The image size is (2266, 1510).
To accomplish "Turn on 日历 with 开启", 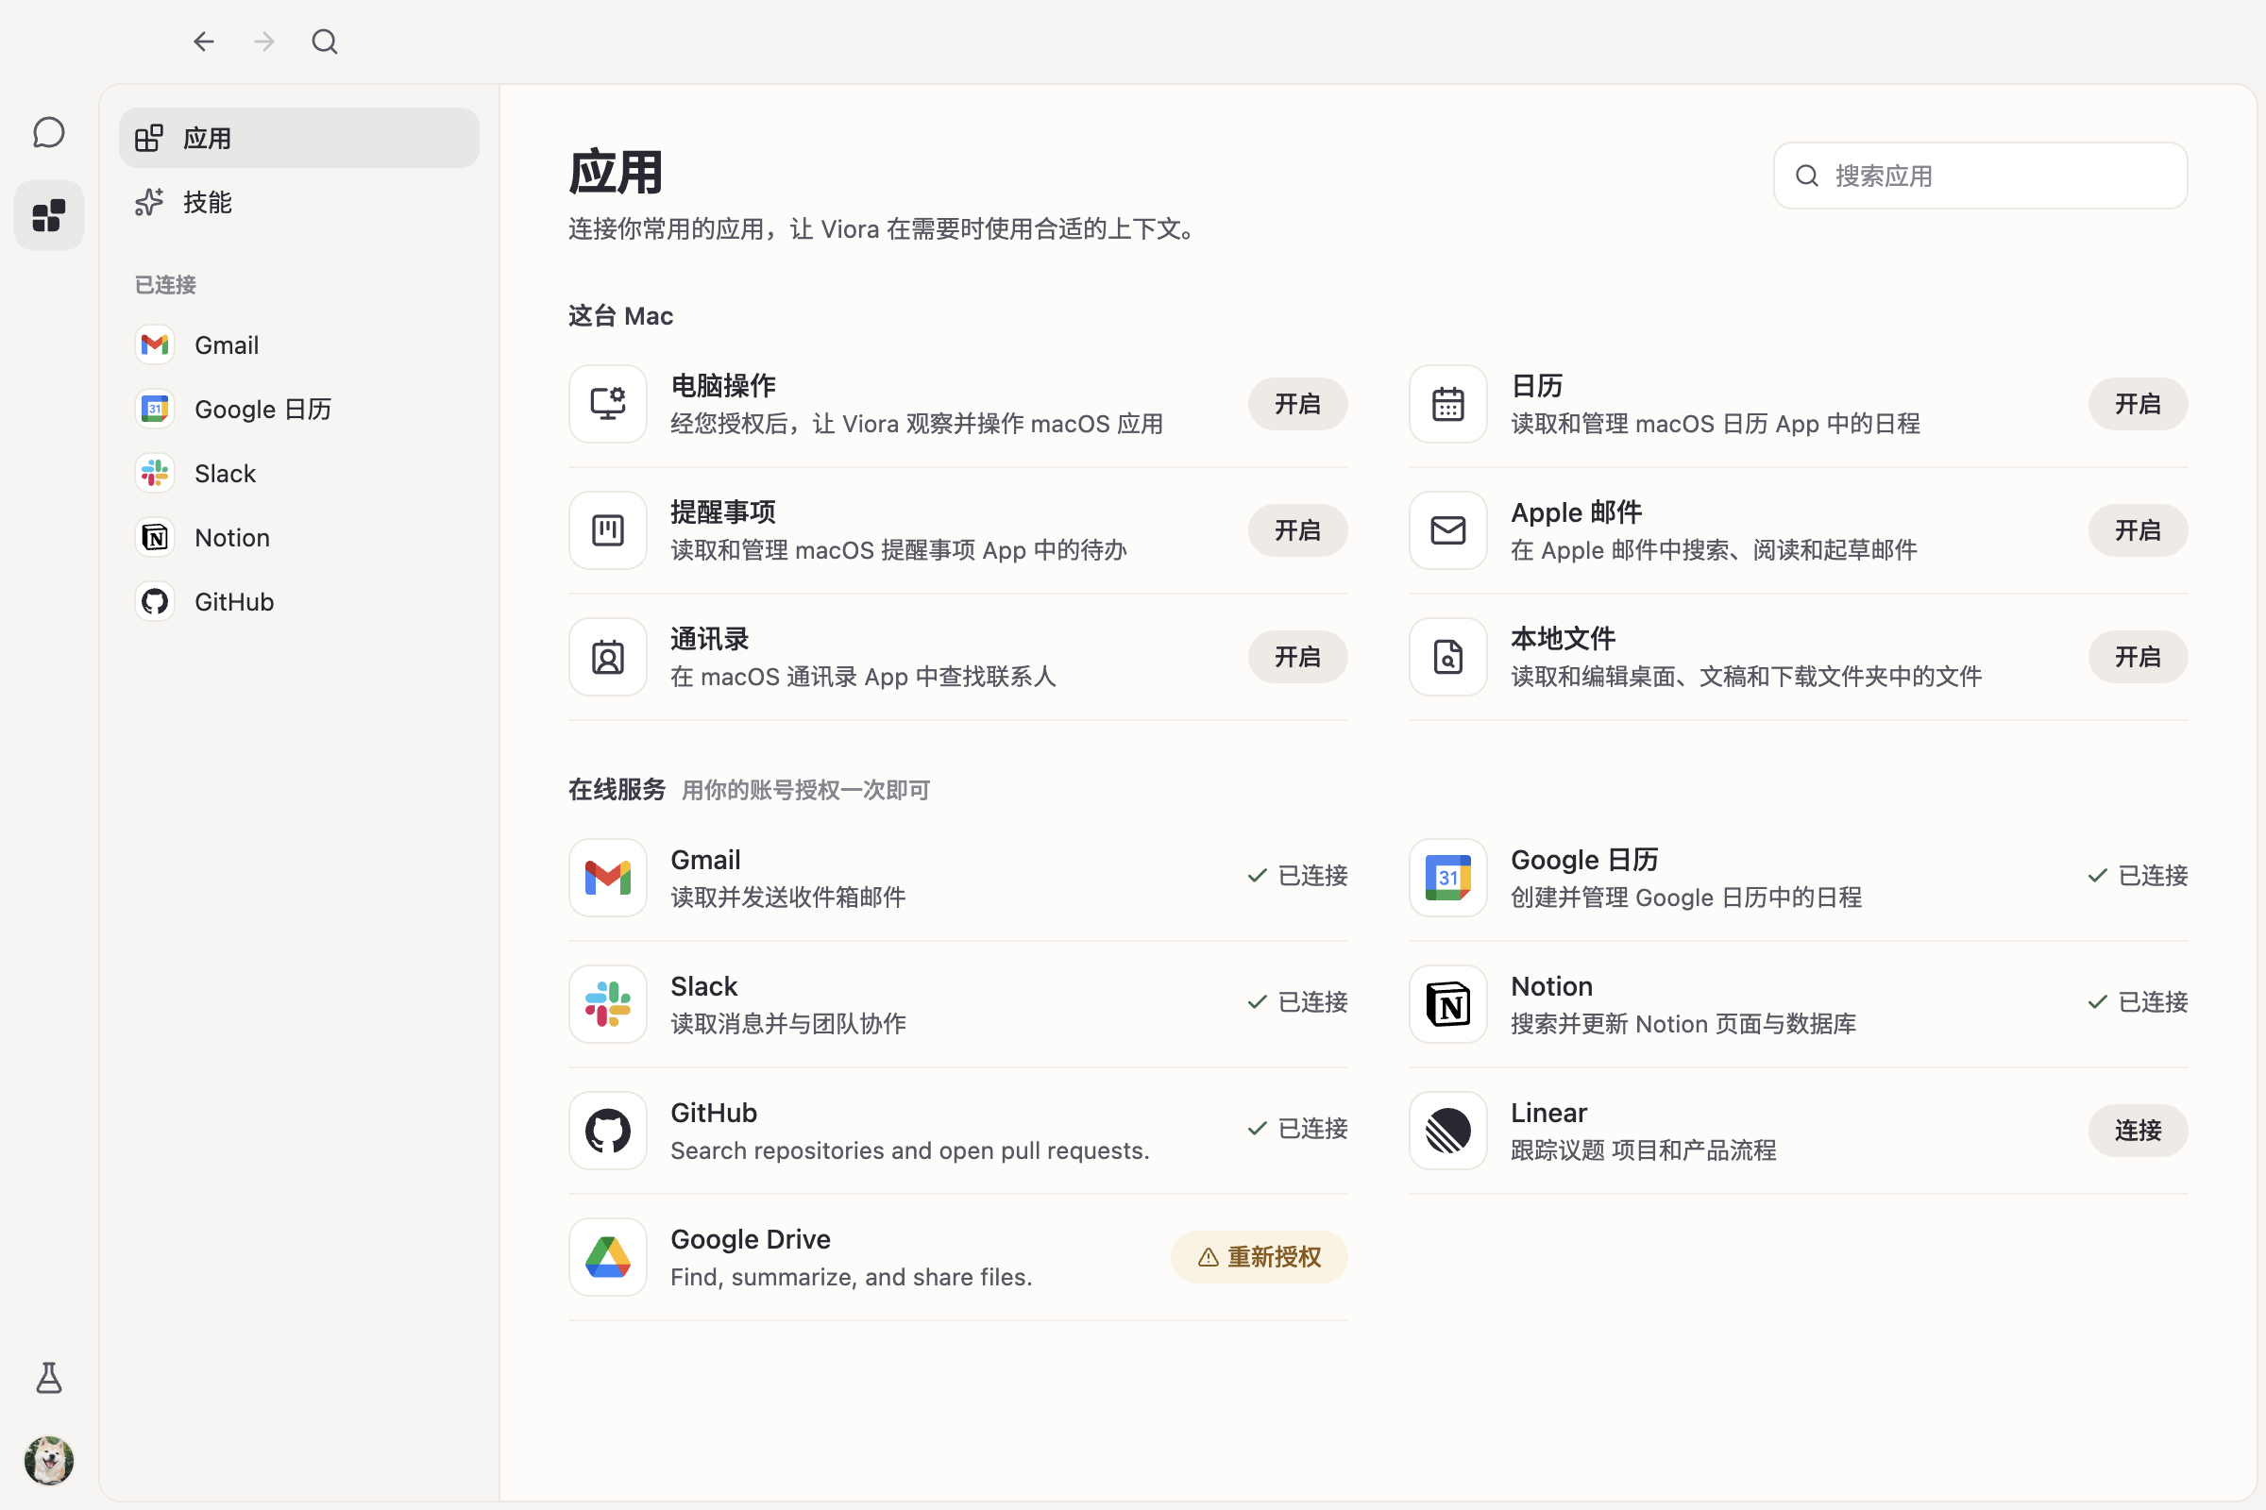I will pos(2137,404).
